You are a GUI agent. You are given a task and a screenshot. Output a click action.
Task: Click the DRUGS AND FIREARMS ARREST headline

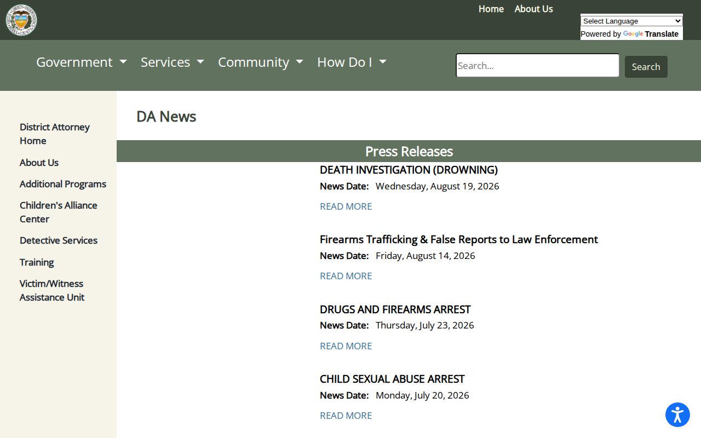point(395,309)
